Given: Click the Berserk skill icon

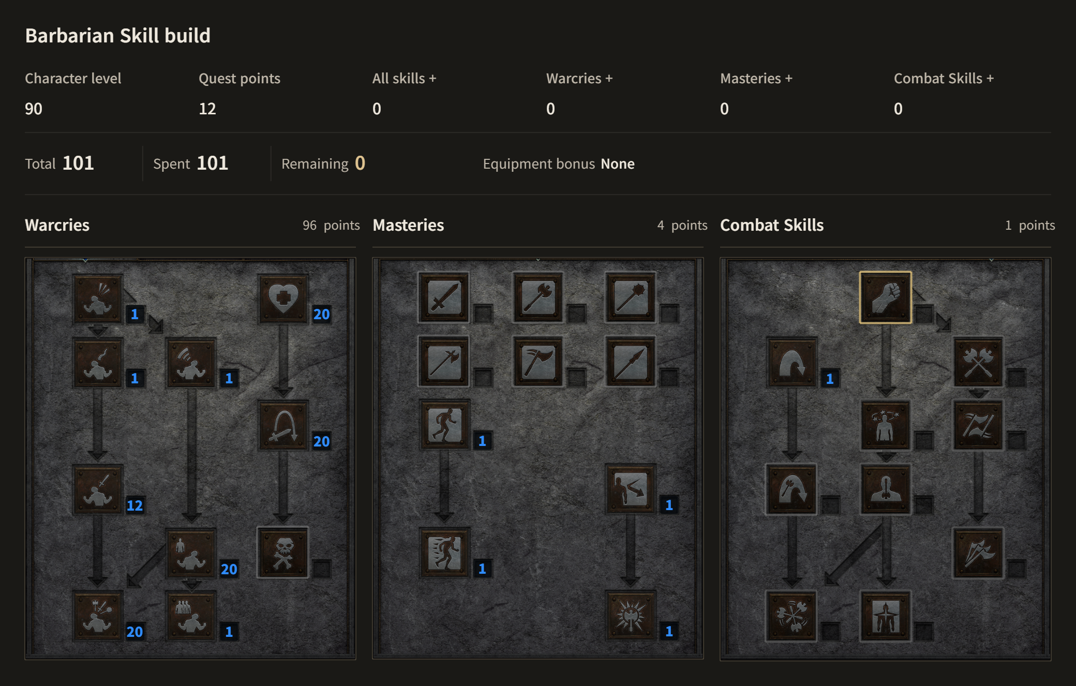Looking at the screenshot, I should pyautogui.click(x=885, y=616).
